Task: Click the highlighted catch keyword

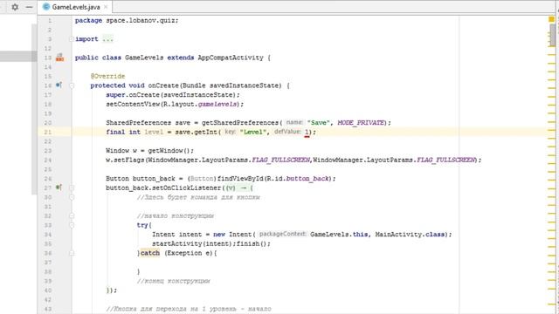Action: (x=150, y=253)
